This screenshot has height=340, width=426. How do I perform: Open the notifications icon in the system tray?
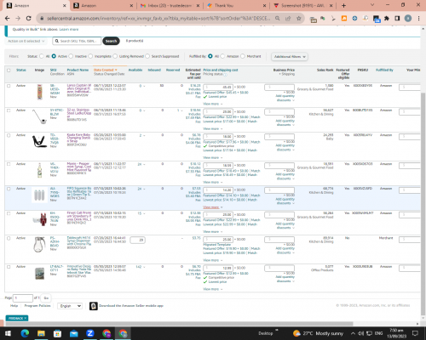415,333
